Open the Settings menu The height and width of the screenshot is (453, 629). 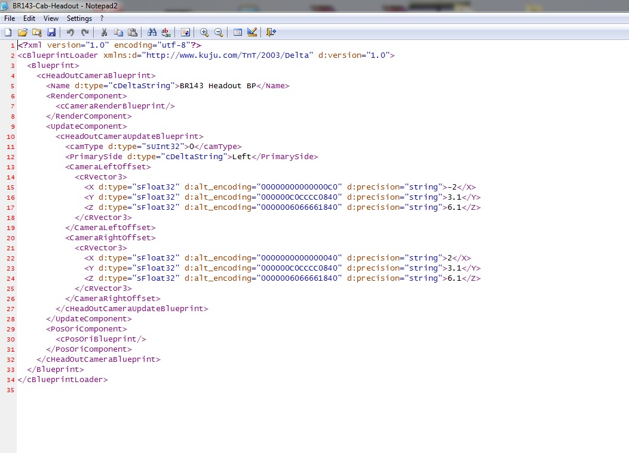tap(79, 18)
